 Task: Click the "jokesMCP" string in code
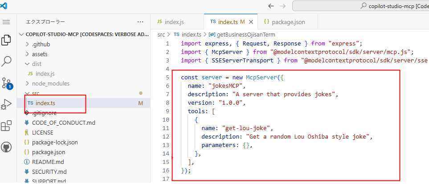(225, 86)
